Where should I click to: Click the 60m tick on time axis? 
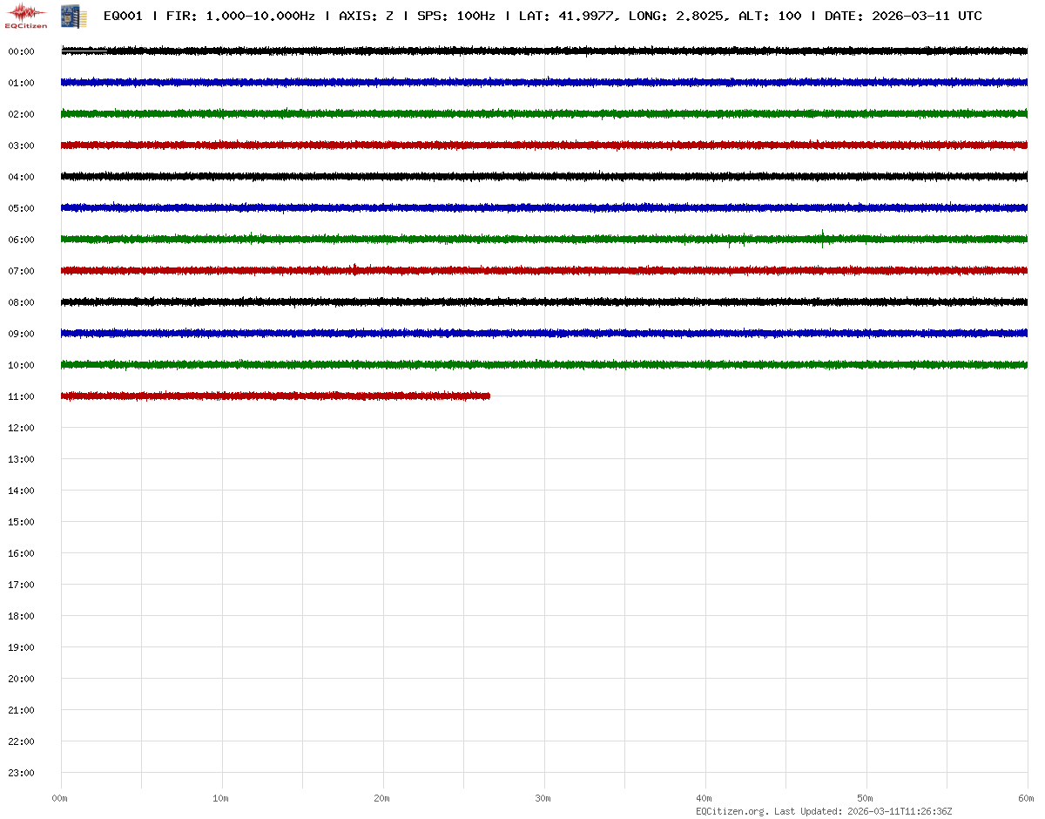tap(1026, 798)
